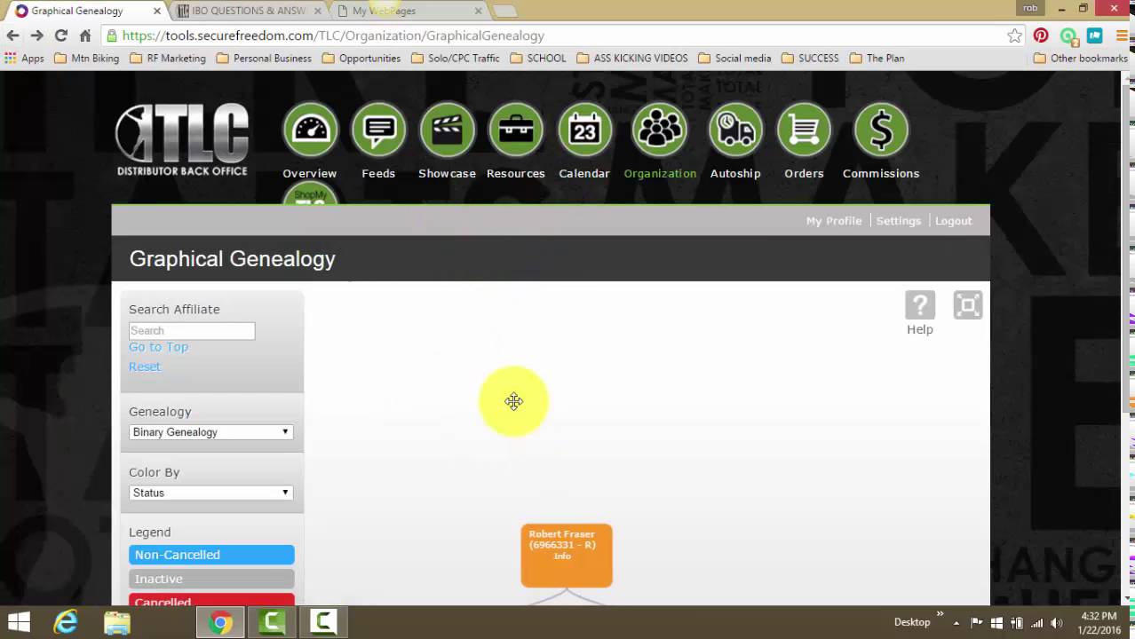Open the Personal Business bookmarks folder

point(264,59)
